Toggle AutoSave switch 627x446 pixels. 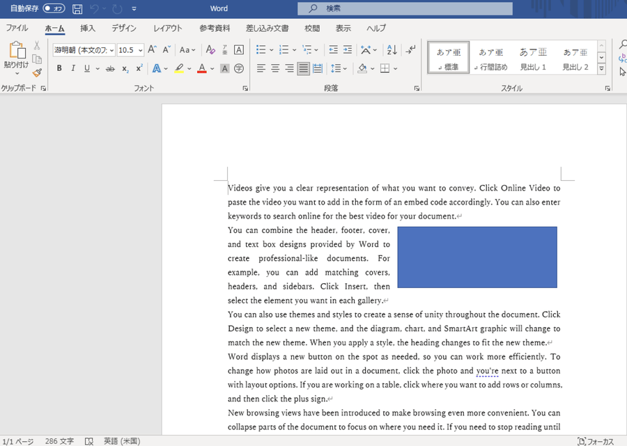54,8
